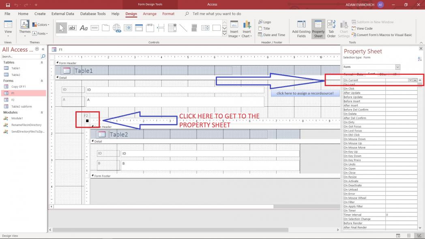
Task: Click the On Current builder (…) button
Action: [415, 80]
